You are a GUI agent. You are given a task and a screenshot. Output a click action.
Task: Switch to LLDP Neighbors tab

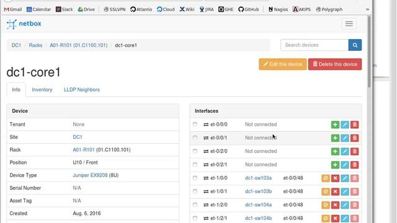(x=82, y=90)
